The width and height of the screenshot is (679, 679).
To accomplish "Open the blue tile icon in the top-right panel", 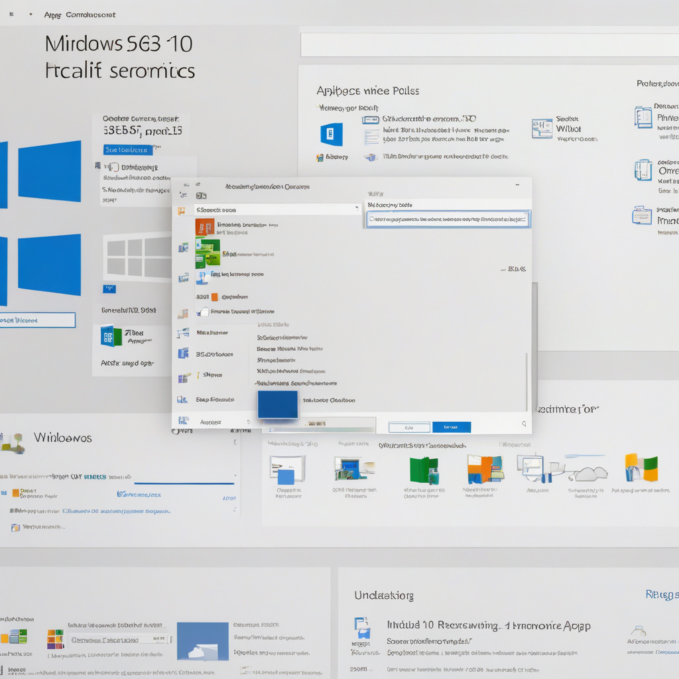I will pyautogui.click(x=332, y=134).
